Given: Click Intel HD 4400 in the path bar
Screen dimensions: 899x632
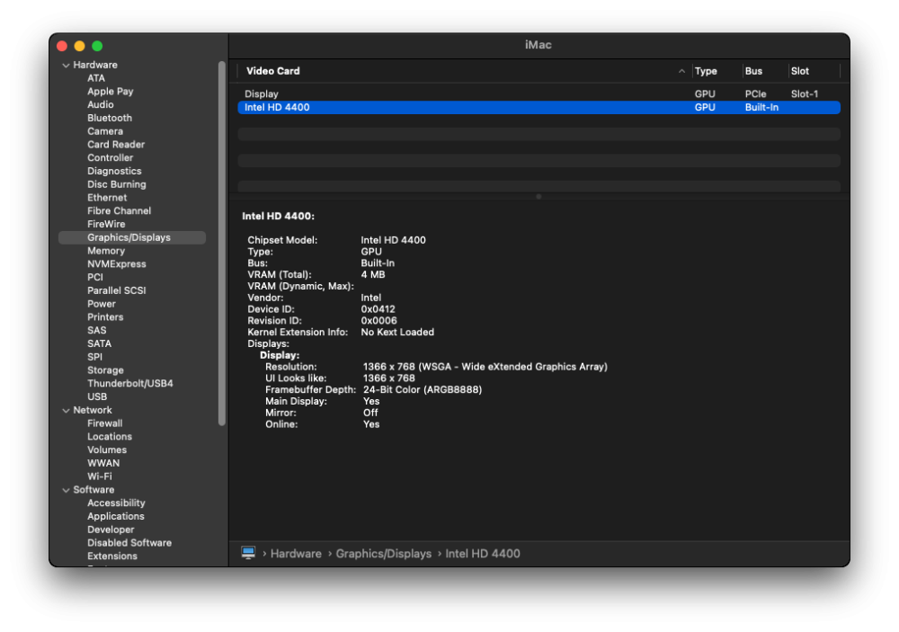Looking at the screenshot, I should pyautogui.click(x=483, y=554).
